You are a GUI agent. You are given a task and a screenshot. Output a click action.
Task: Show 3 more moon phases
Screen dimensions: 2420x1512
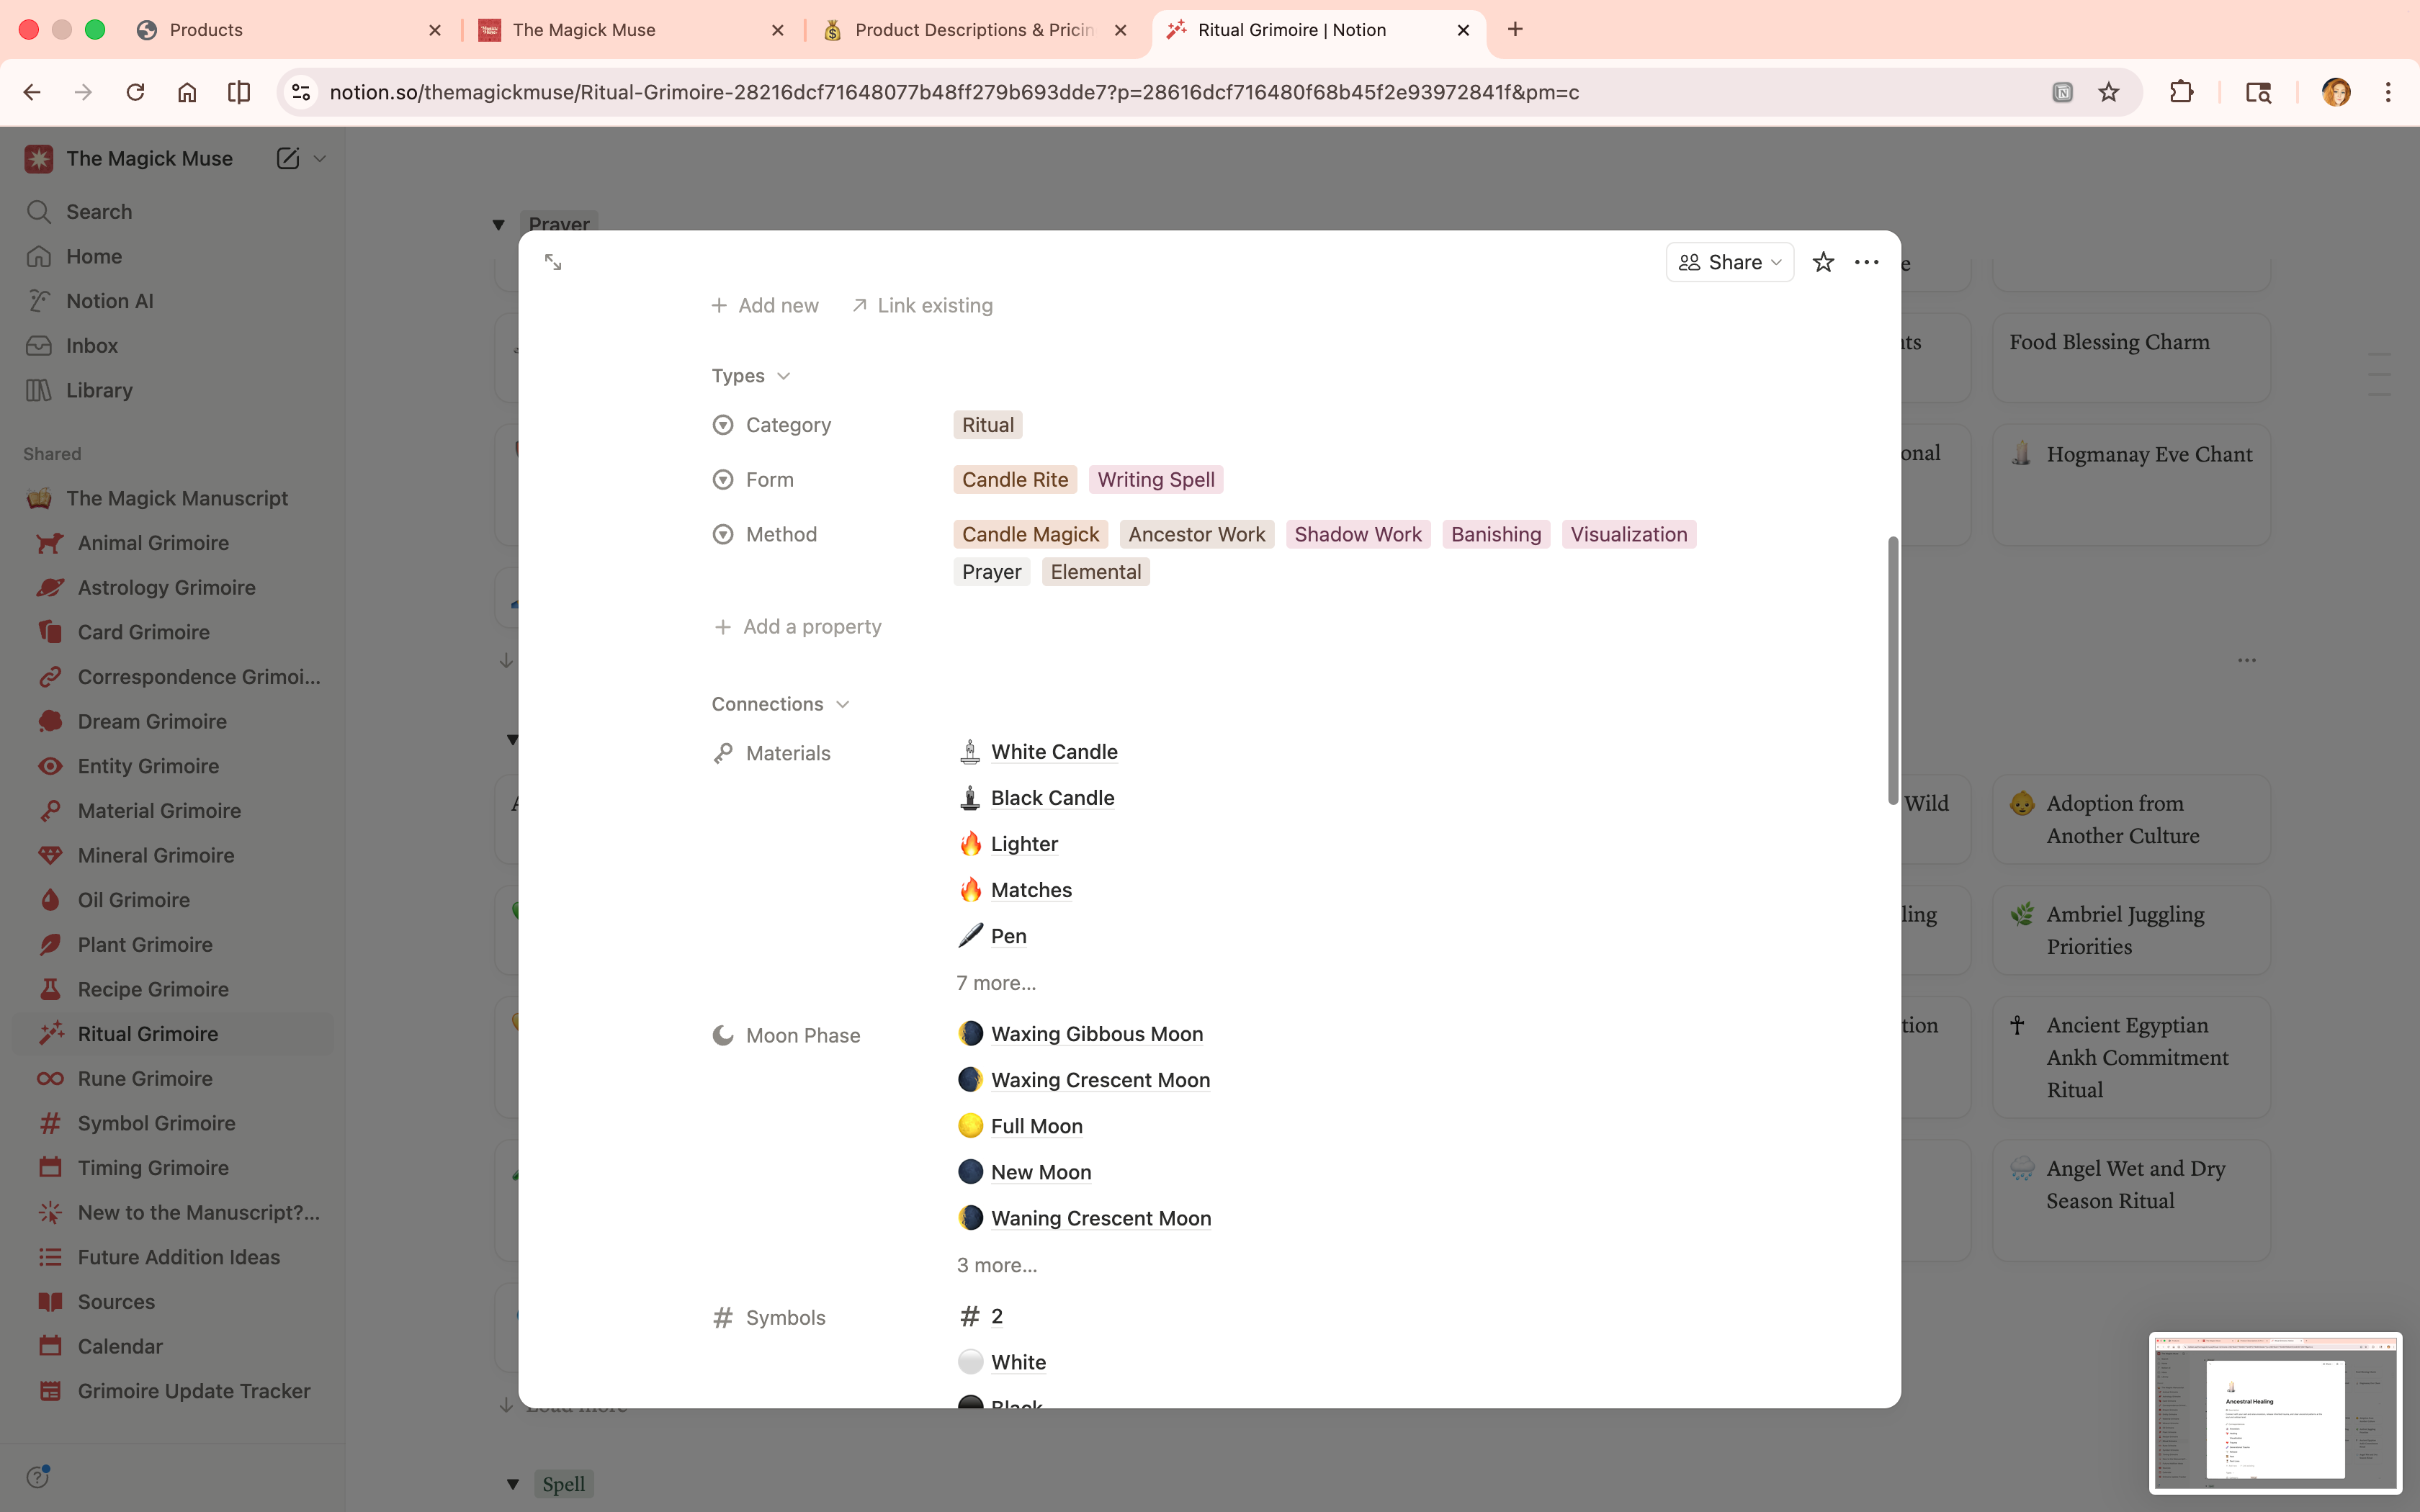coord(997,1265)
